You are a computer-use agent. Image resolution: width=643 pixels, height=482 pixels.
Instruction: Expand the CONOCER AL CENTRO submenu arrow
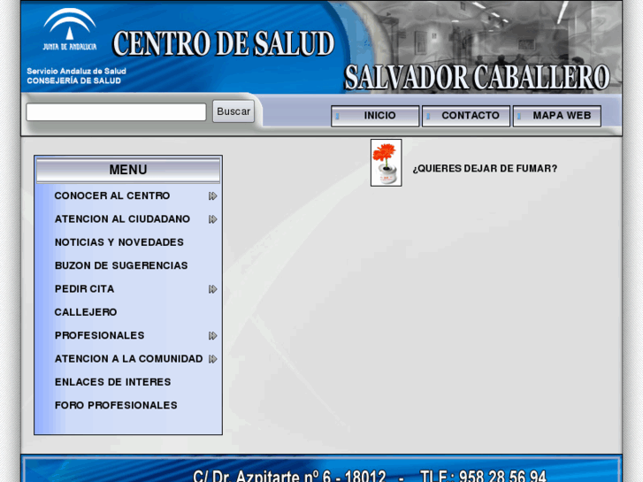[x=212, y=196]
